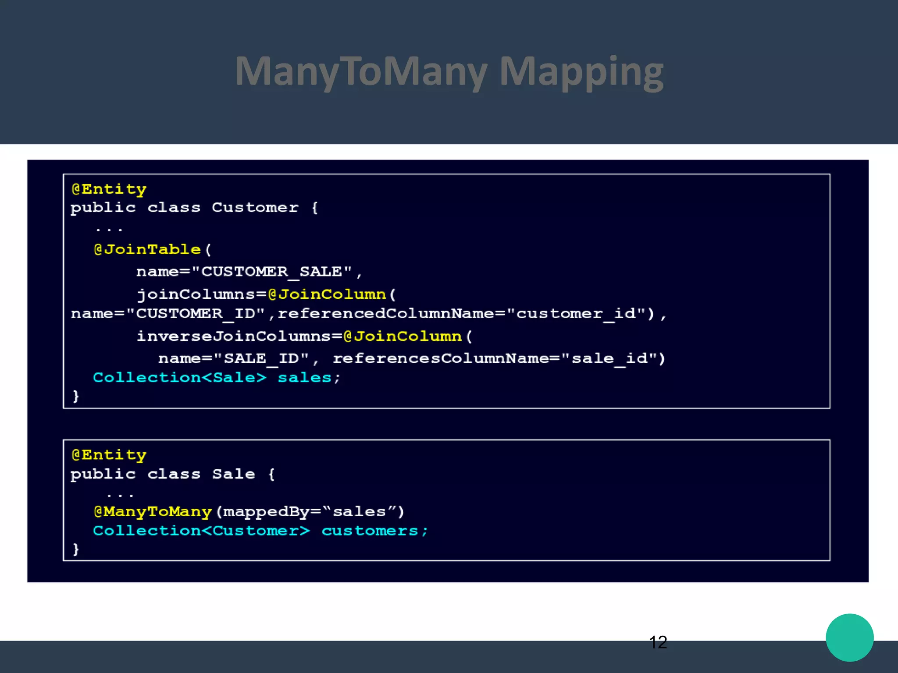Click the closing brace of Sale class

point(75,549)
